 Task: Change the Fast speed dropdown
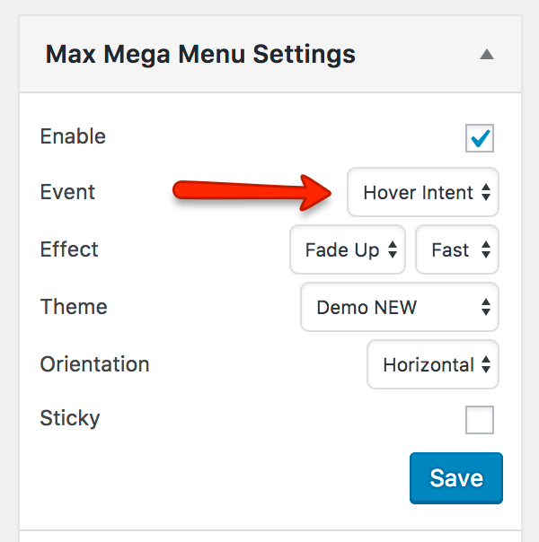point(456,249)
